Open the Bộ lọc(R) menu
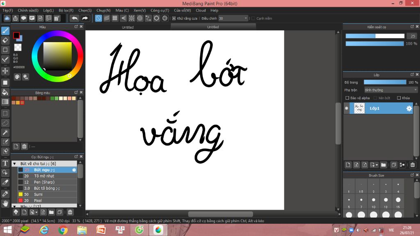The height and width of the screenshot is (236, 420). coord(66,10)
